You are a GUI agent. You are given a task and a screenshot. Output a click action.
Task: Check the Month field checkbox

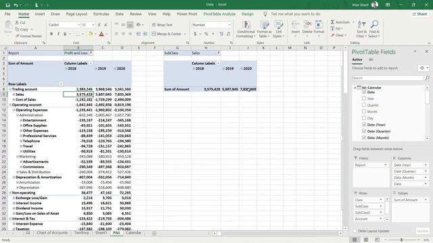tap(364, 111)
